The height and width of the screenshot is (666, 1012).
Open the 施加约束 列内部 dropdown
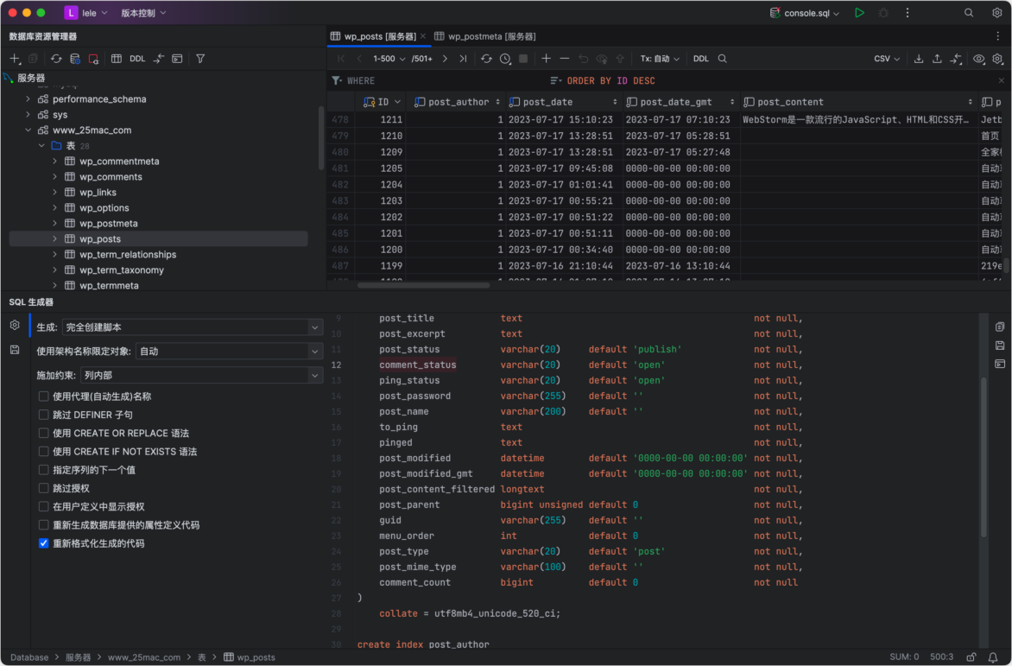point(201,375)
